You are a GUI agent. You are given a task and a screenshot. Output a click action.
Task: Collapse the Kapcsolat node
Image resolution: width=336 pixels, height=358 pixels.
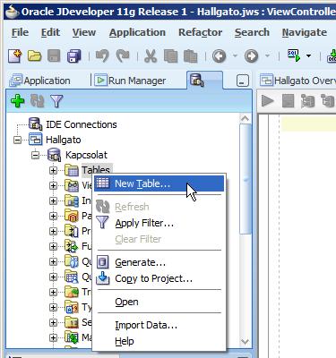(x=36, y=155)
